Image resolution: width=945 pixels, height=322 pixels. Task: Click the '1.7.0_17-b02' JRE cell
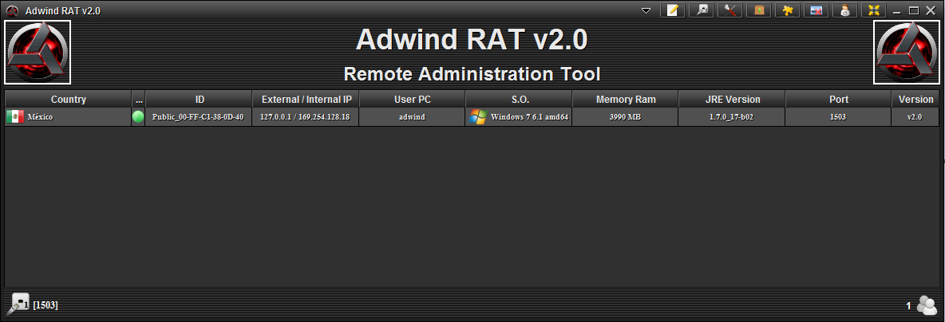732,116
